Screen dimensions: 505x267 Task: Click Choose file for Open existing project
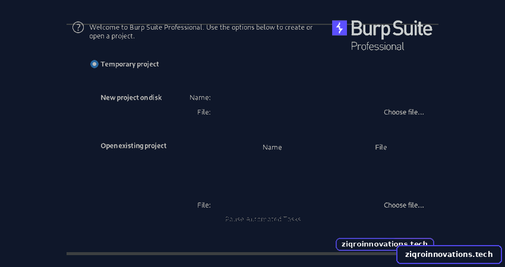403,205
